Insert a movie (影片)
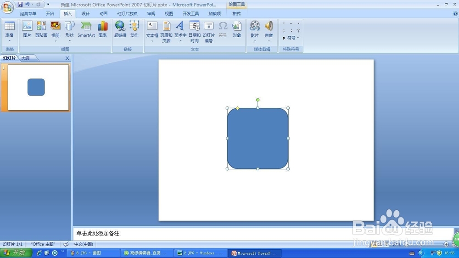The height and width of the screenshot is (258, 459). click(254, 28)
